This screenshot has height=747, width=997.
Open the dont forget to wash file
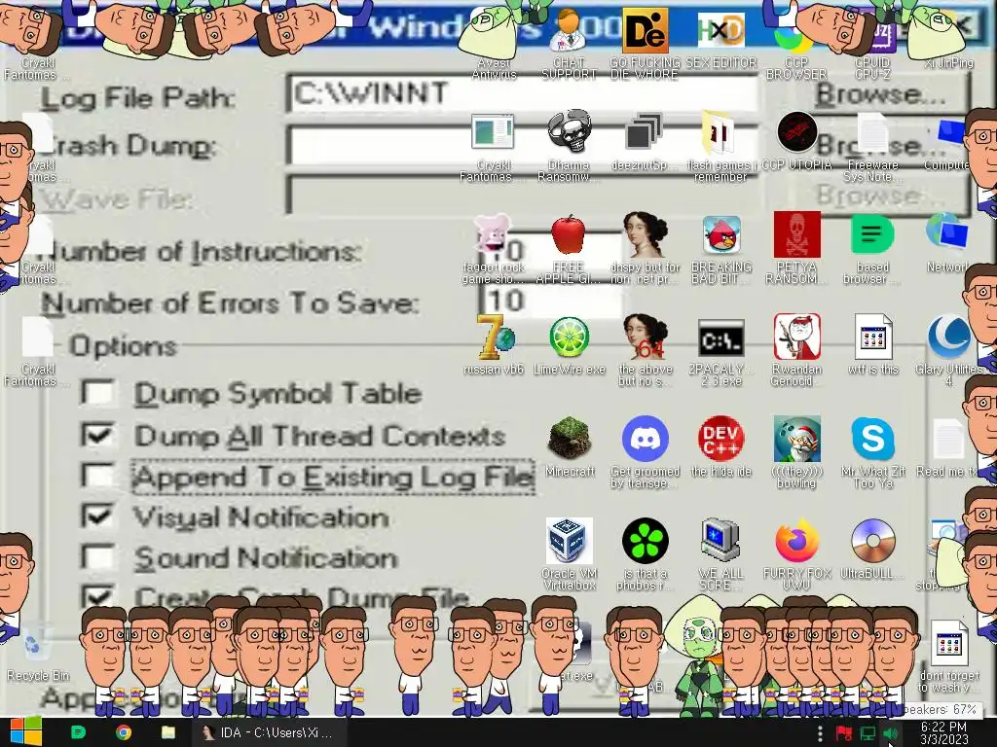coord(948,643)
